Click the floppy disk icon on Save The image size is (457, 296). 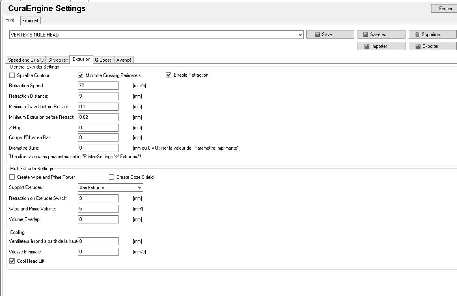pyautogui.click(x=317, y=35)
